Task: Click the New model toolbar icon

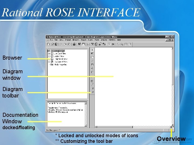Action: click(x=48, y=44)
